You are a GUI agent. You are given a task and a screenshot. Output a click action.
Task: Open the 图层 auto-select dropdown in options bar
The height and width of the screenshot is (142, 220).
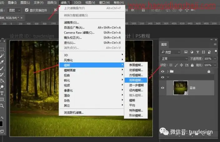(14, 10)
